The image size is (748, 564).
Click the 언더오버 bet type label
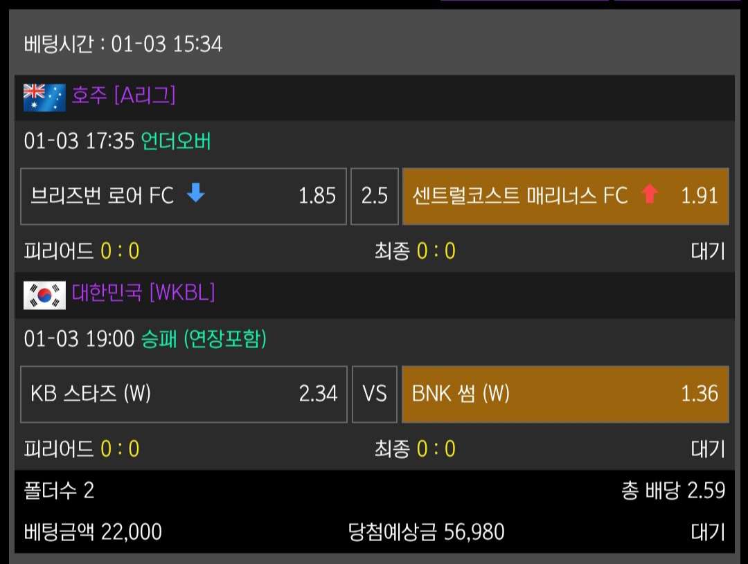(x=176, y=142)
